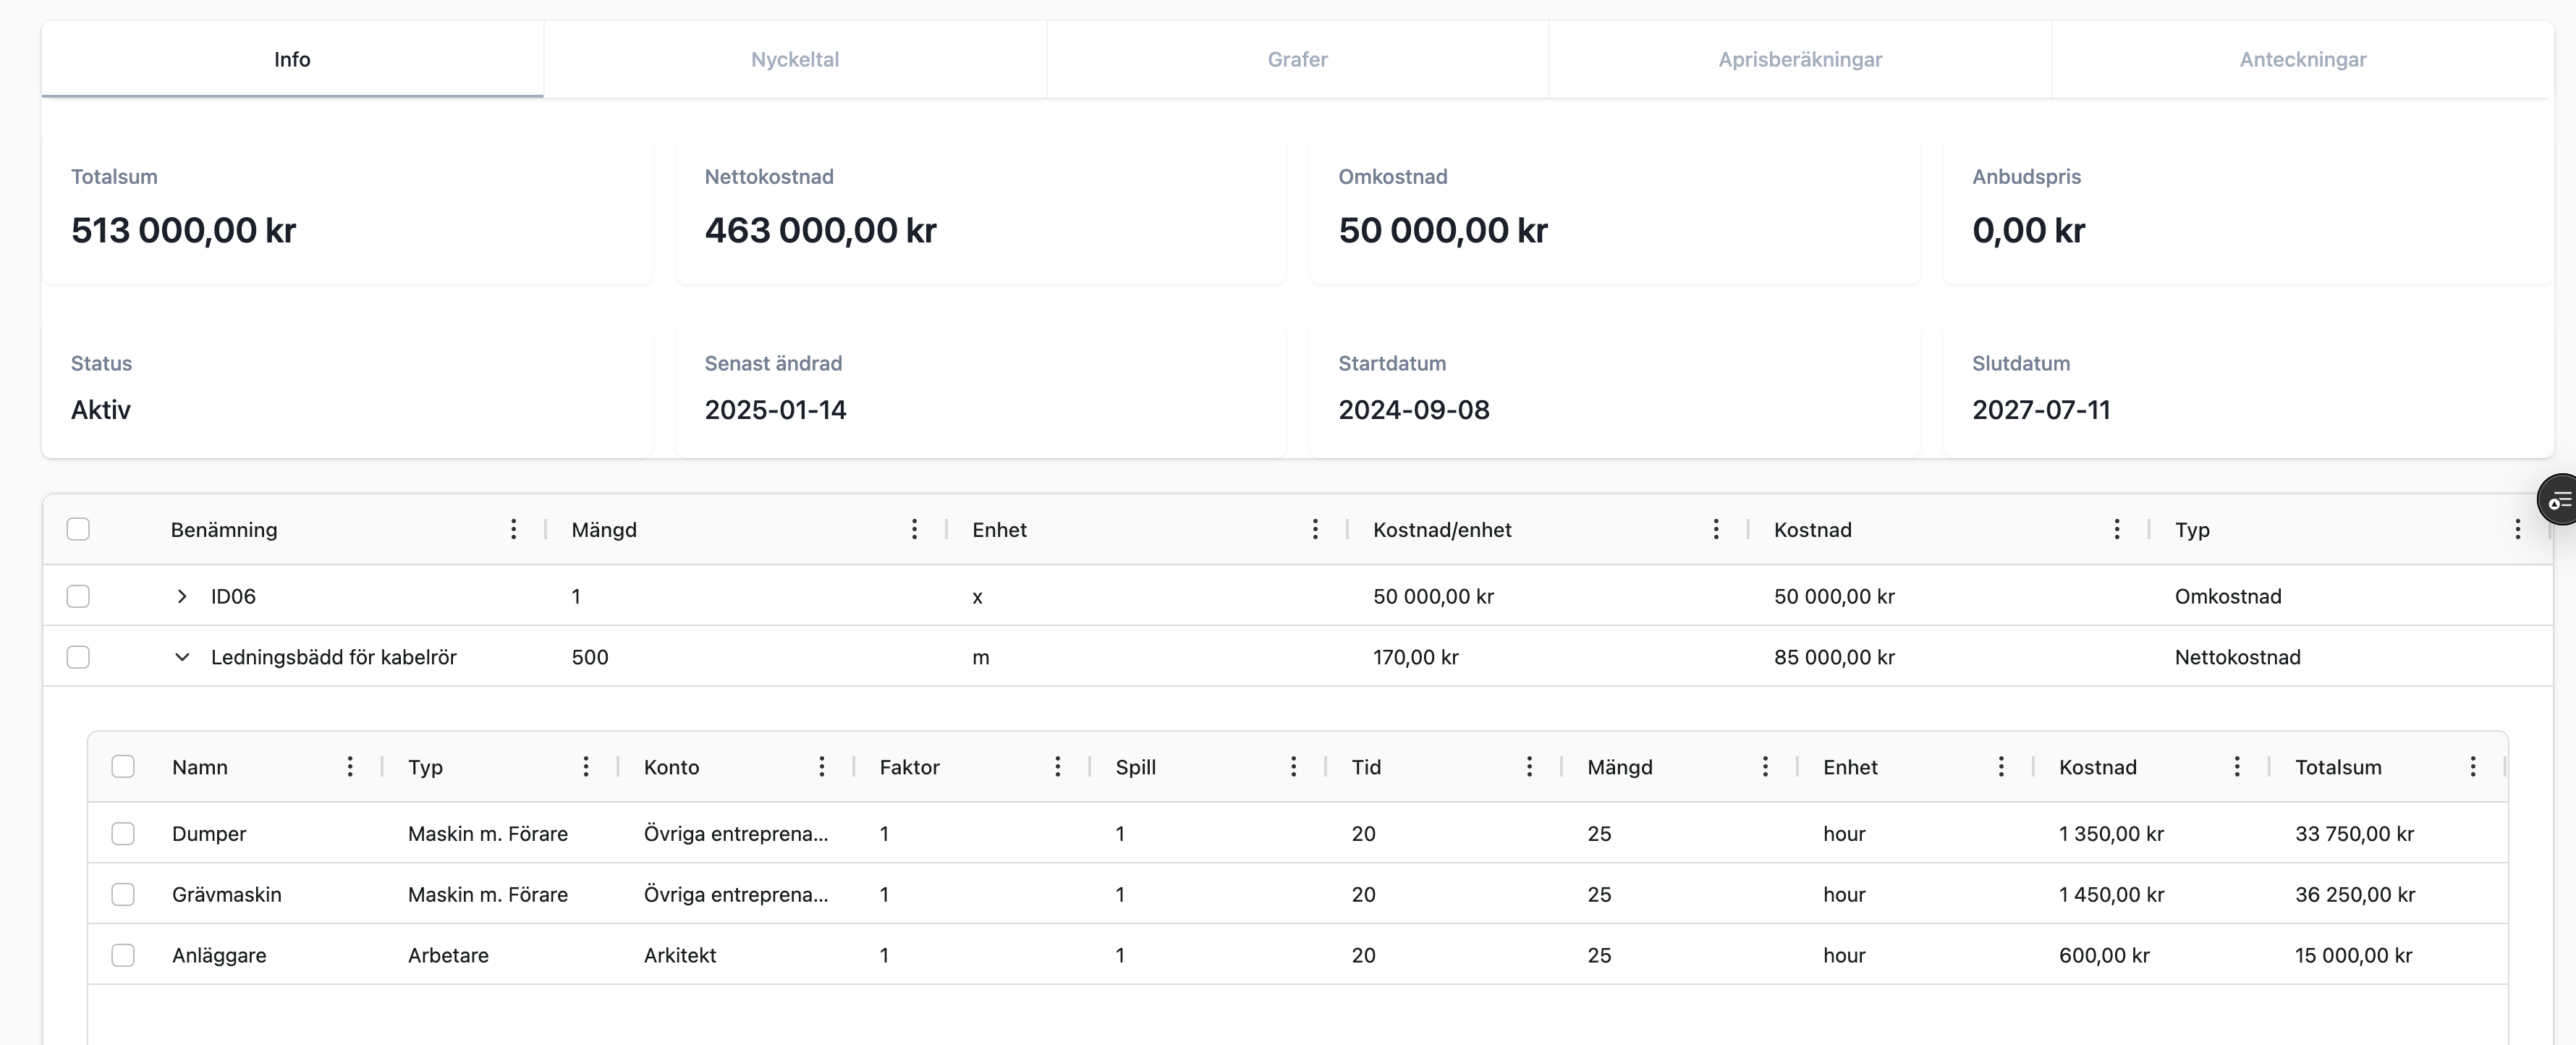
Task: Open column menu for Namn in detail table
Action: [x=350, y=766]
